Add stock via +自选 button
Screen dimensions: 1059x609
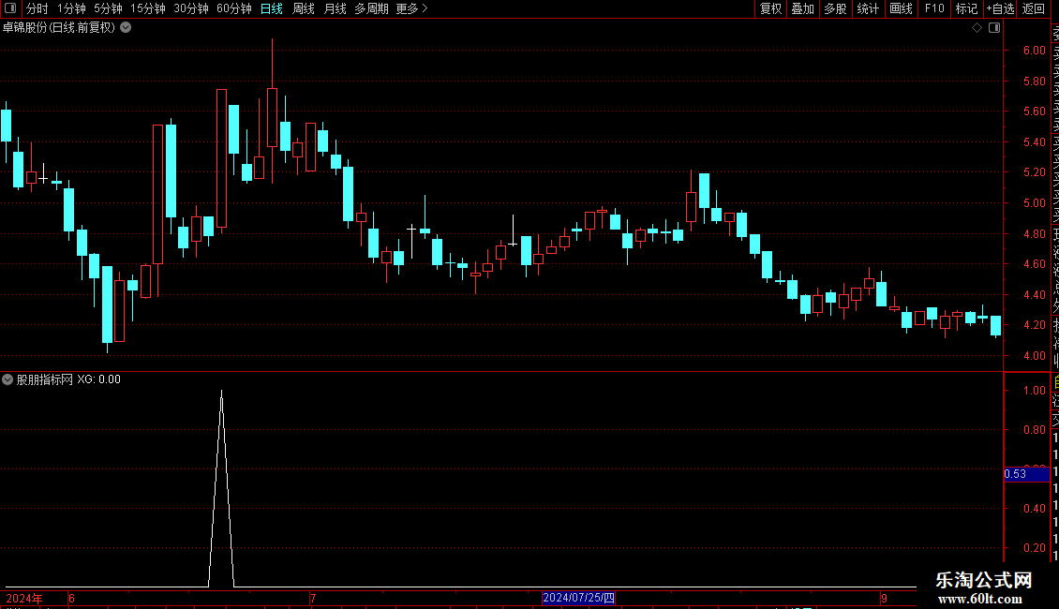(1000, 8)
